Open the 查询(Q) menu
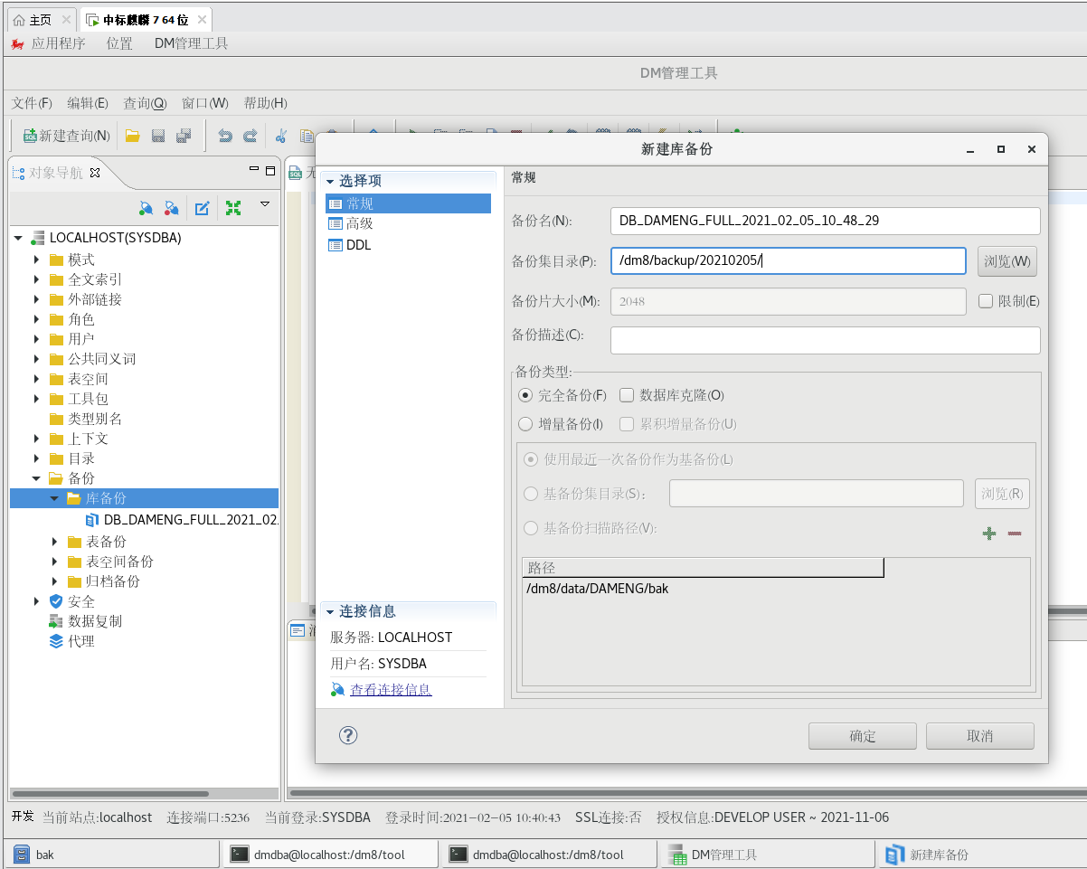 pyautogui.click(x=145, y=103)
